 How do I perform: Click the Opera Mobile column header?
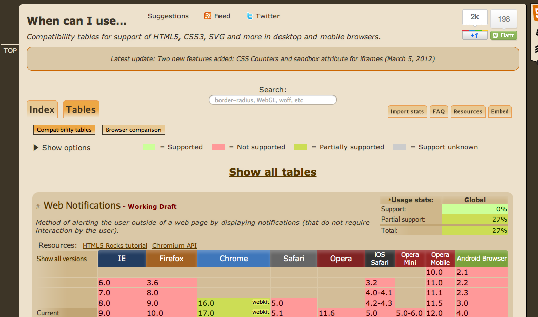440,259
